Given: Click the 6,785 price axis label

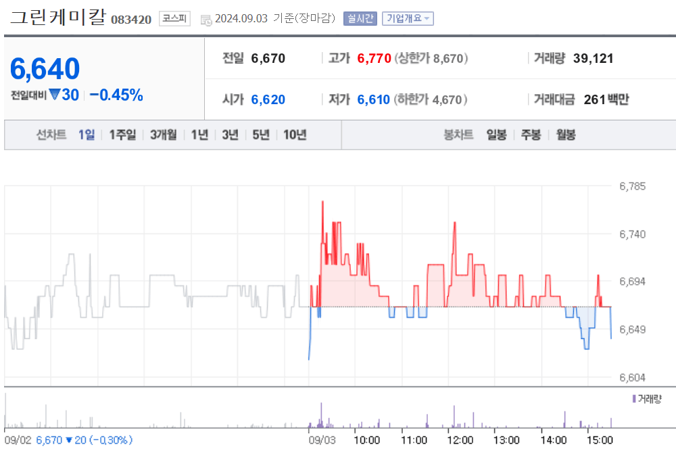Looking at the screenshot, I should (633, 187).
